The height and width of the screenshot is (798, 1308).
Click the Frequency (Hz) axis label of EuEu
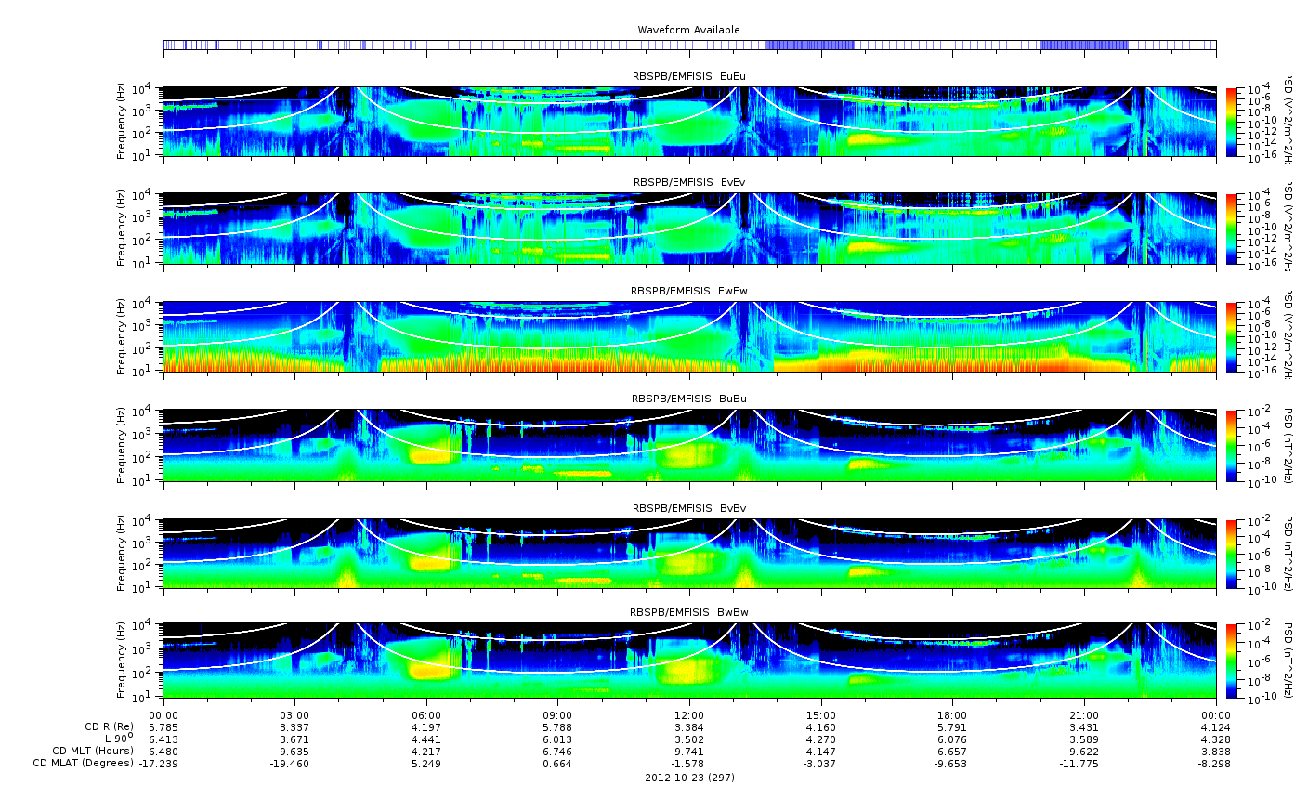(122, 122)
